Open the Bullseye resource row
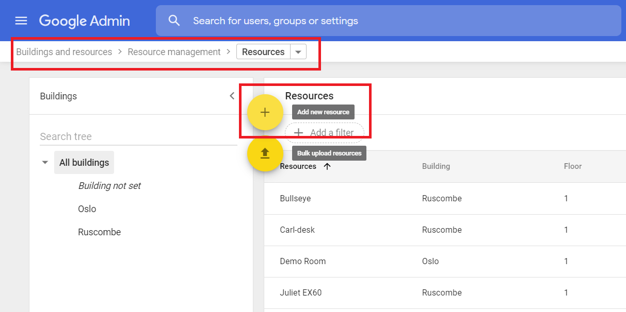Viewport: 626px width, 312px height. point(295,198)
